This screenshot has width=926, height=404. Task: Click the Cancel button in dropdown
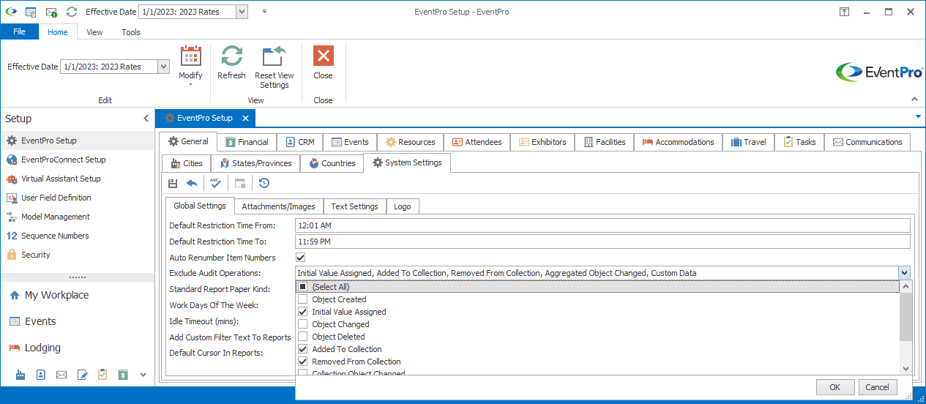point(877,387)
